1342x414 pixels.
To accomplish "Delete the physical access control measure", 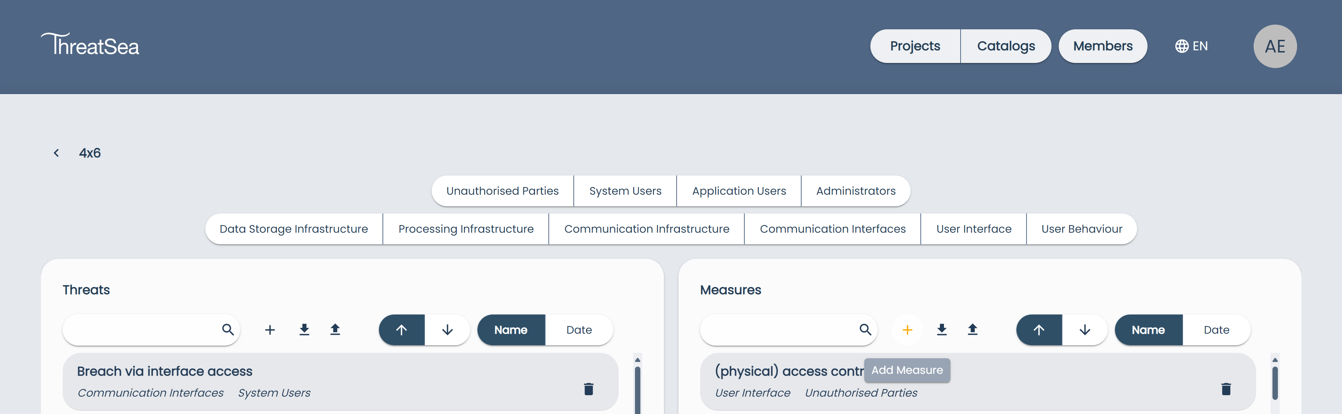I will pyautogui.click(x=1226, y=389).
